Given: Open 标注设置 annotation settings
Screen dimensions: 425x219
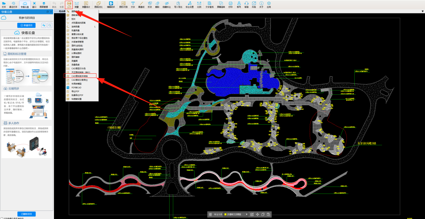Looking at the screenshot, I should point(190,4).
